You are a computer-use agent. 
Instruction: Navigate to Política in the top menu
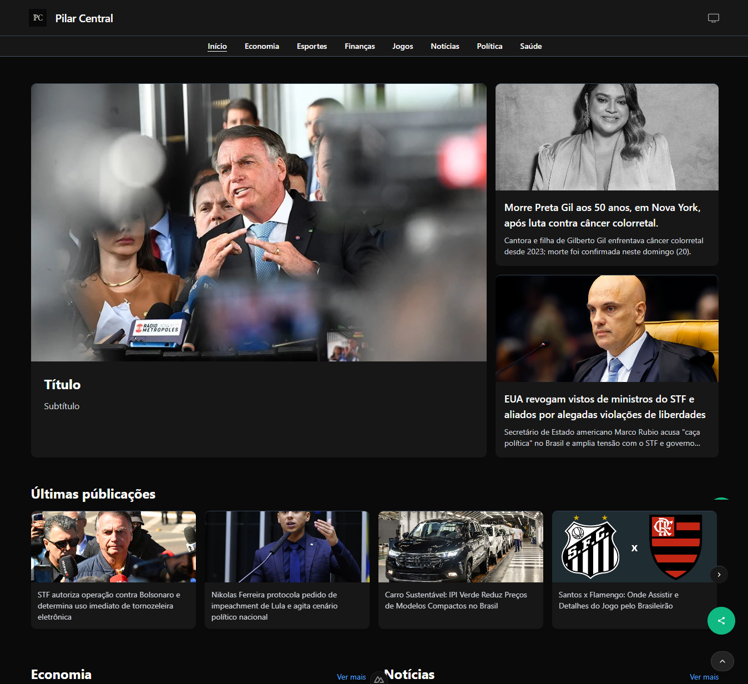point(489,46)
